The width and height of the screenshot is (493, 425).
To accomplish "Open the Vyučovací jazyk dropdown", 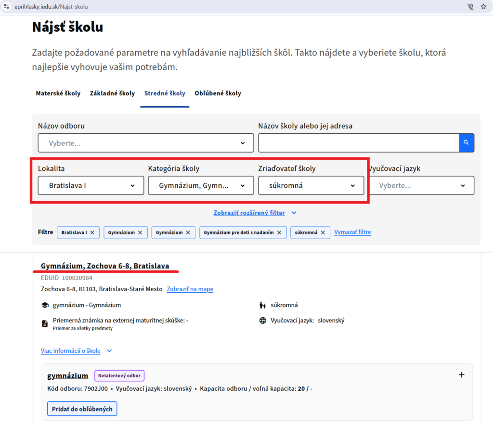I will (421, 185).
